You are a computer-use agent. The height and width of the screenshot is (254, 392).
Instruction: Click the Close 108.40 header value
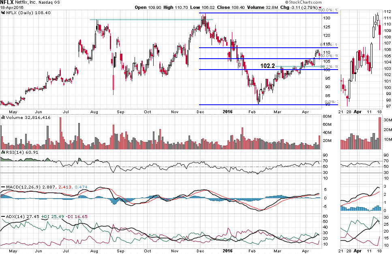[231, 8]
